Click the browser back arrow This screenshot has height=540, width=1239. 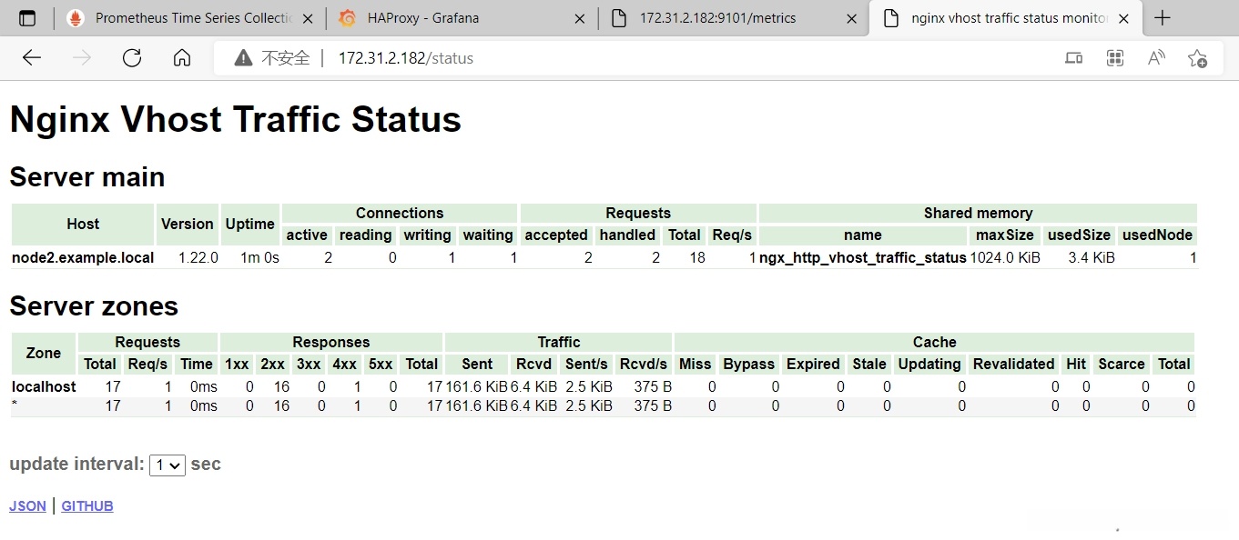click(x=32, y=58)
